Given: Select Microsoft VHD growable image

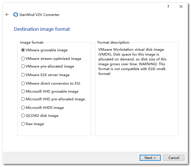Looking at the screenshot, I should point(23,91).
